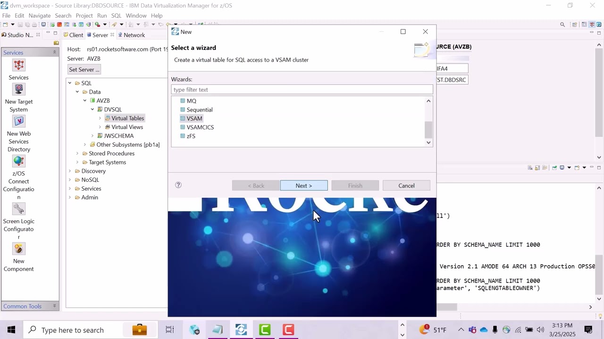The image size is (604, 339).
Task: Collapse the Data tree node
Action: (x=77, y=92)
